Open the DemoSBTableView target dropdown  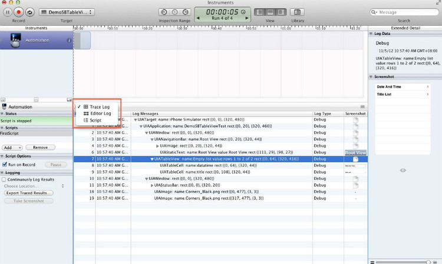[65, 12]
